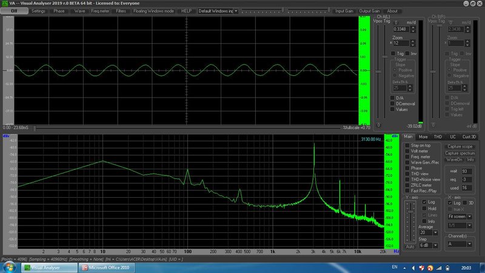Click the Capture scope button
This screenshot has height=273, width=485.
pyautogui.click(x=460, y=146)
